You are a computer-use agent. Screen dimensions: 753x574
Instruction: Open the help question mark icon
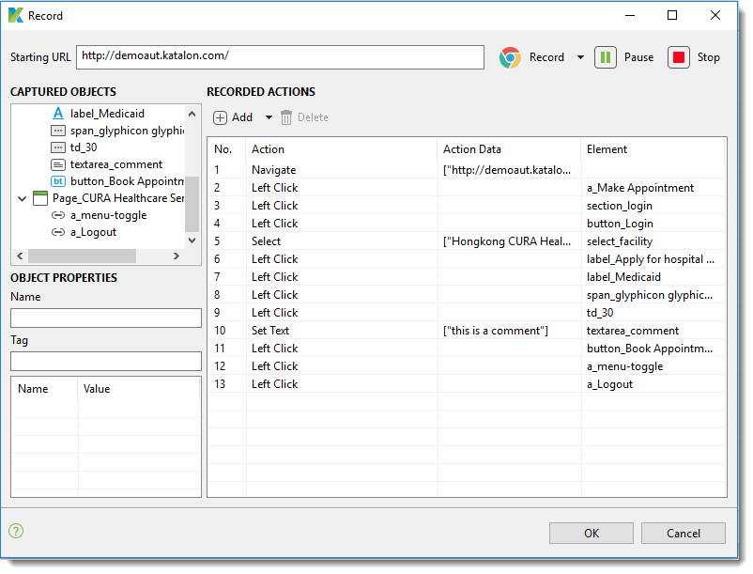click(x=16, y=531)
